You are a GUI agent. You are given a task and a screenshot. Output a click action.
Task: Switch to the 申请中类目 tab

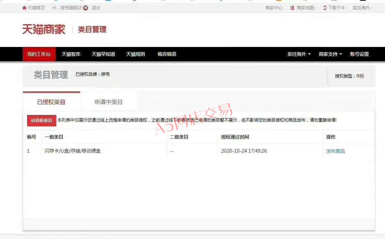[108, 102]
